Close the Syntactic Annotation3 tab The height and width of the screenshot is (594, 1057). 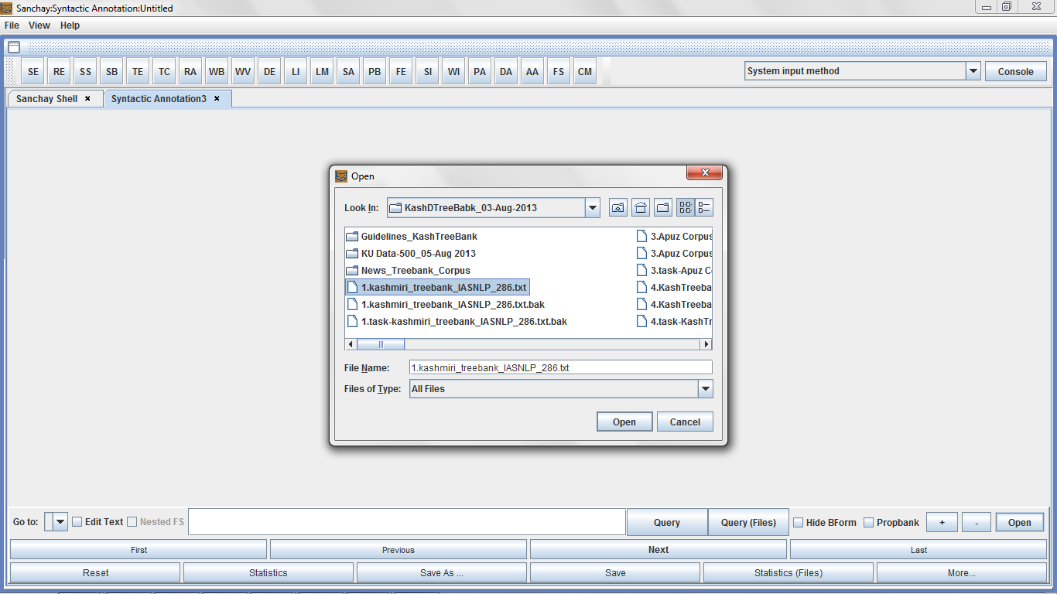[217, 99]
